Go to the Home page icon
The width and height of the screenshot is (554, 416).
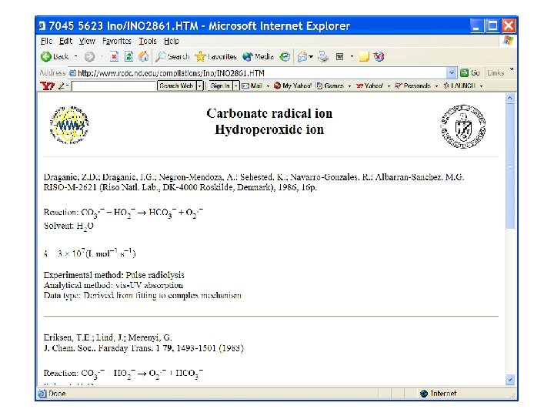tap(143, 56)
